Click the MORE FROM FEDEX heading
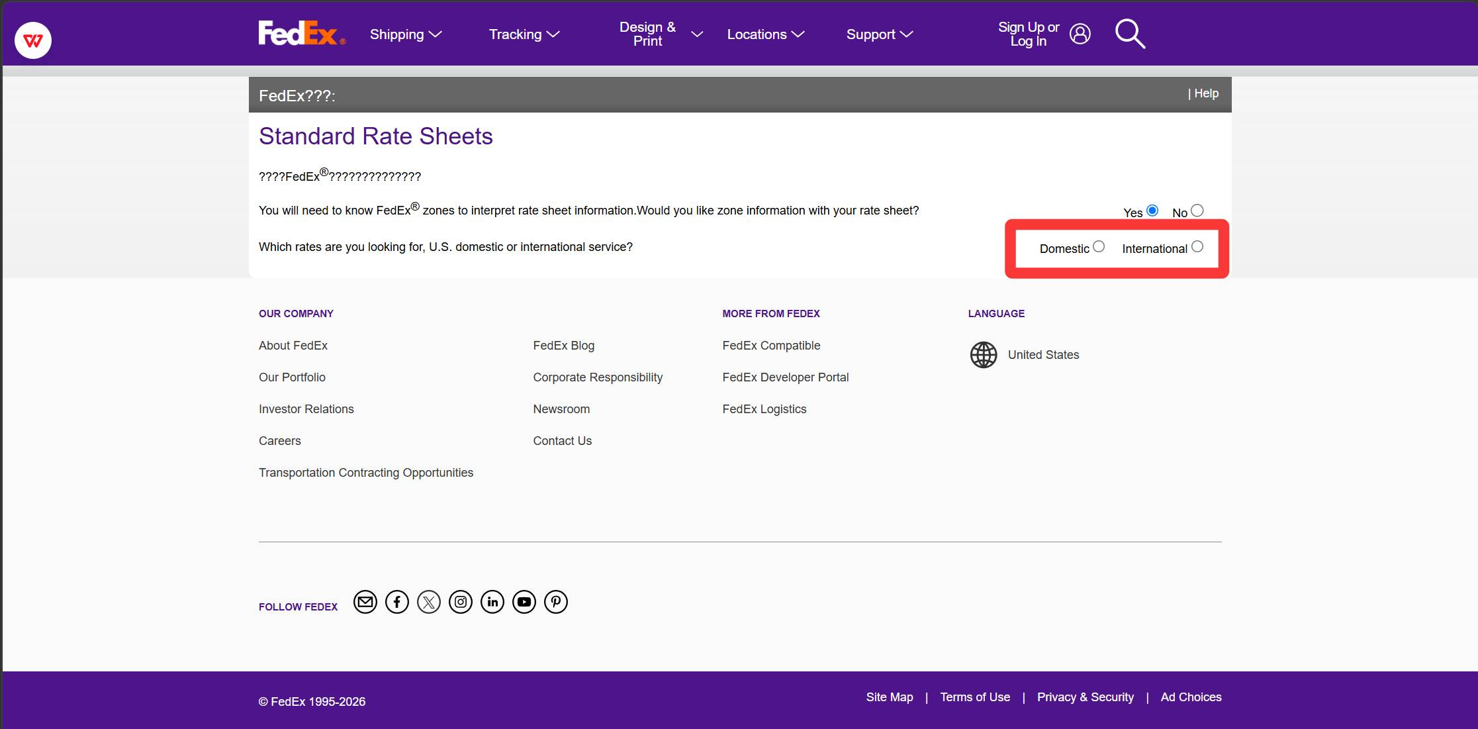 [x=771, y=314]
